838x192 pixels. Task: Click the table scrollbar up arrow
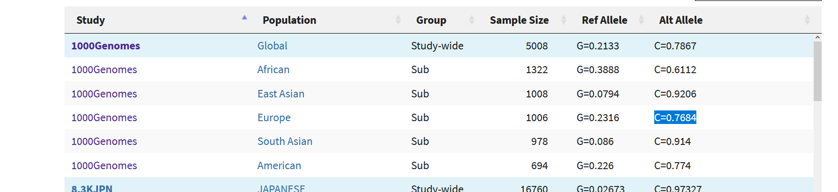pyautogui.click(x=817, y=37)
